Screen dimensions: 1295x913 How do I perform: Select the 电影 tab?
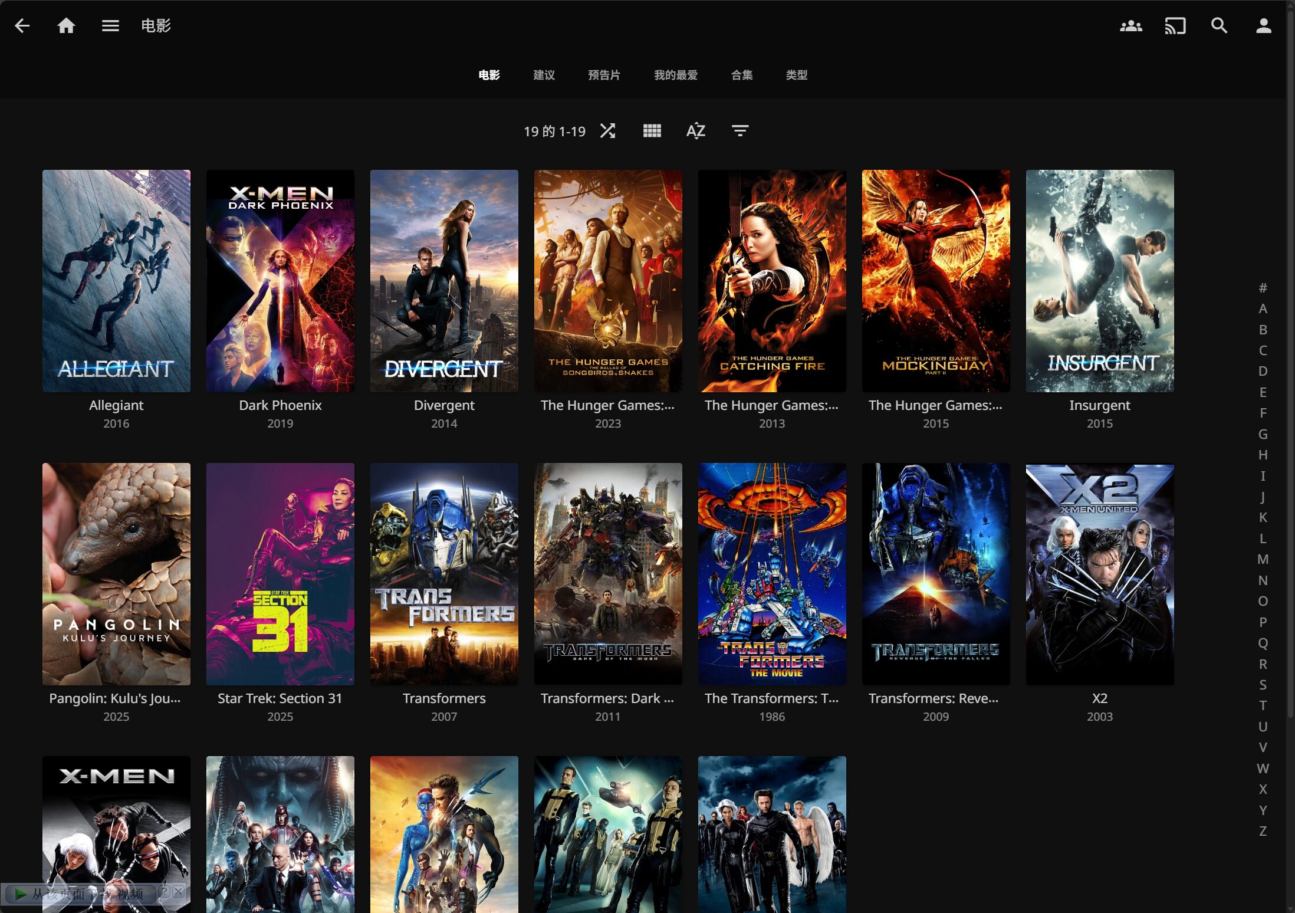pyautogui.click(x=489, y=75)
